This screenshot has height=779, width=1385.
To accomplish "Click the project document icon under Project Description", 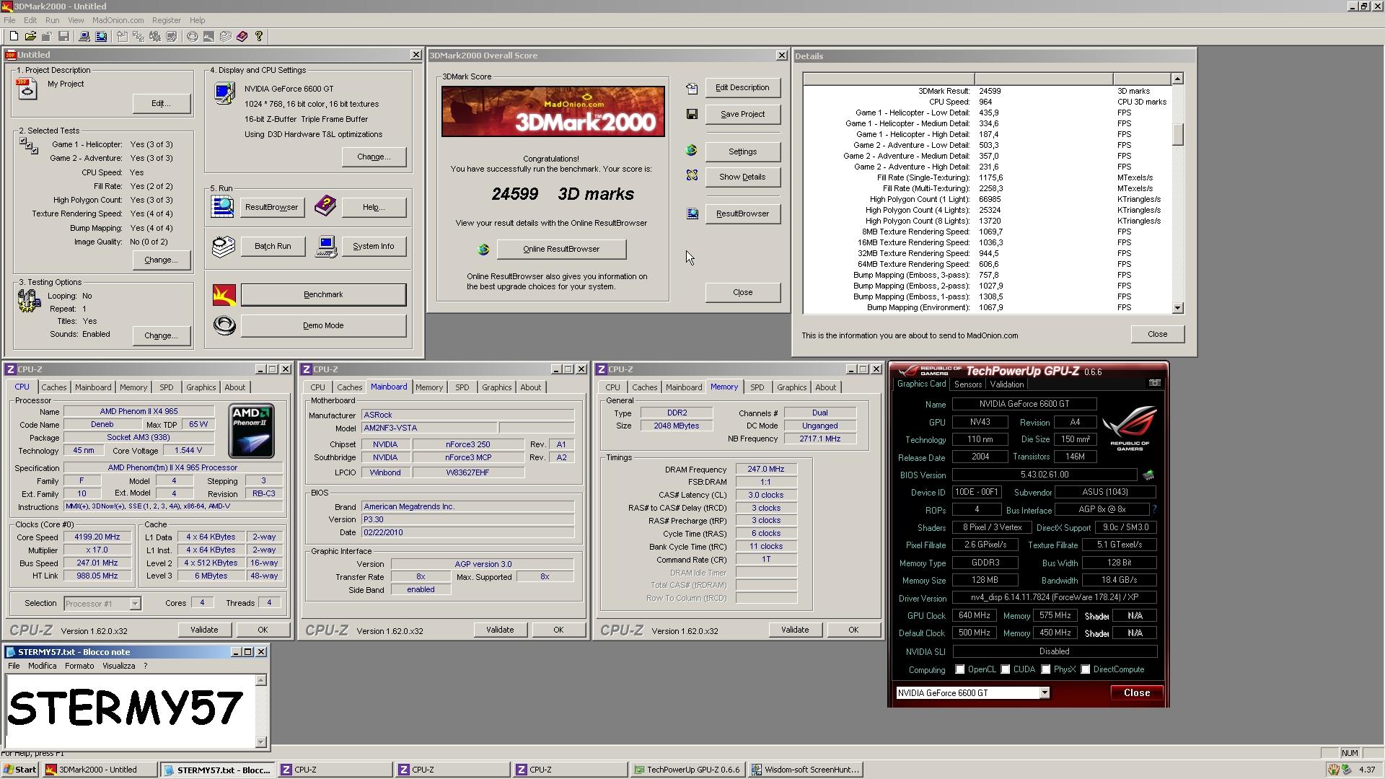I will pyautogui.click(x=27, y=89).
